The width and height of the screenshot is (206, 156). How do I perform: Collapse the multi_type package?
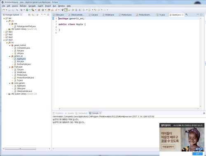[x=10, y=67]
